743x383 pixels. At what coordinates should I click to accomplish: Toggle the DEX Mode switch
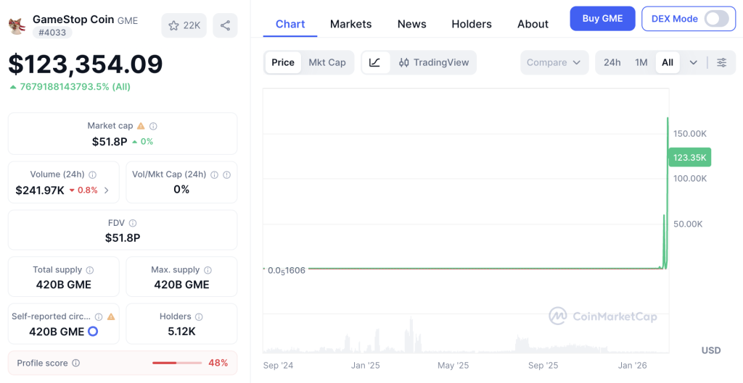click(x=716, y=19)
